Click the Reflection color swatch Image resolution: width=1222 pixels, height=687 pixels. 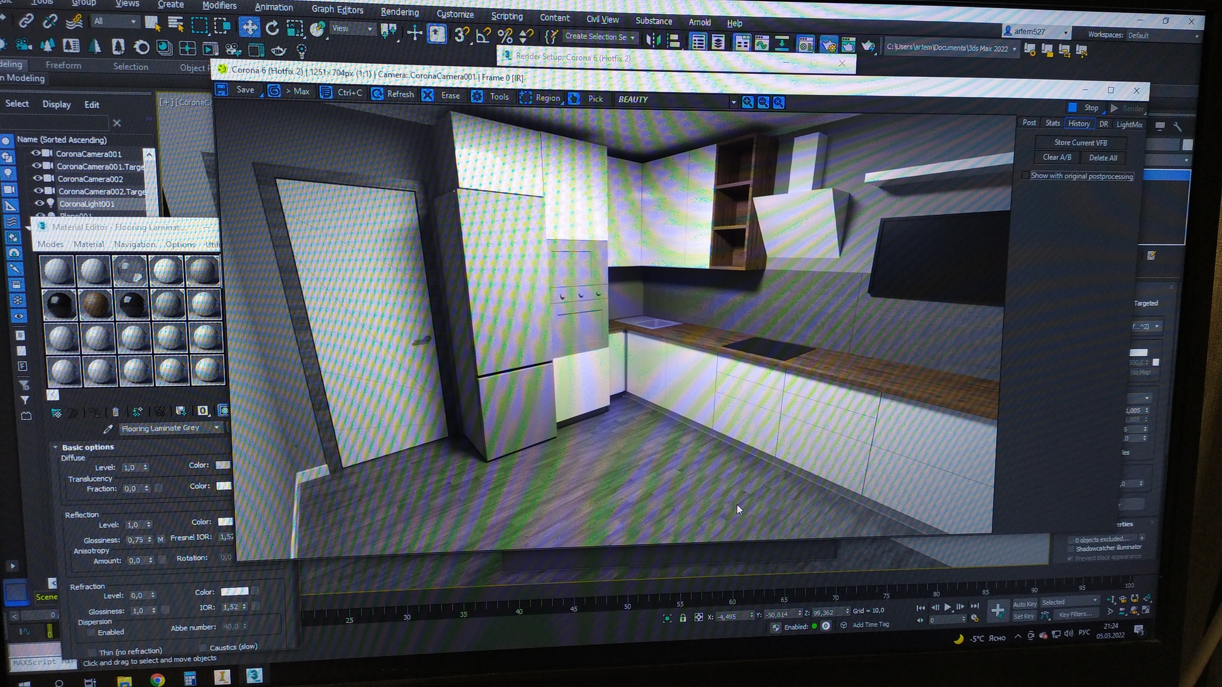tap(225, 522)
